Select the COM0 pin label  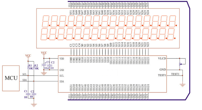[x=71, y=60]
